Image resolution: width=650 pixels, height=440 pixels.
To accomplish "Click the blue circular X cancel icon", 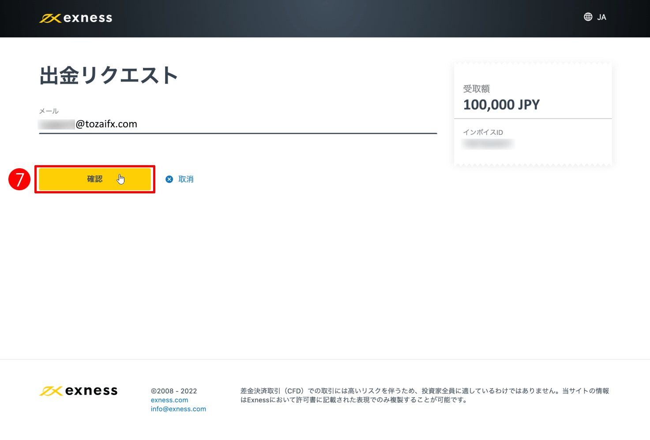I will point(169,179).
